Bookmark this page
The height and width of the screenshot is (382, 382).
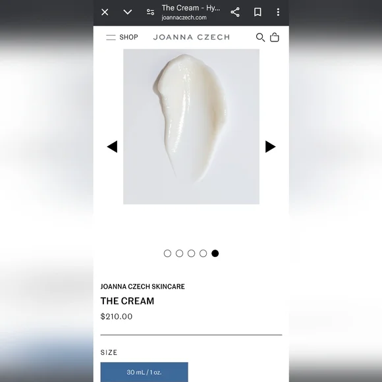[258, 12]
